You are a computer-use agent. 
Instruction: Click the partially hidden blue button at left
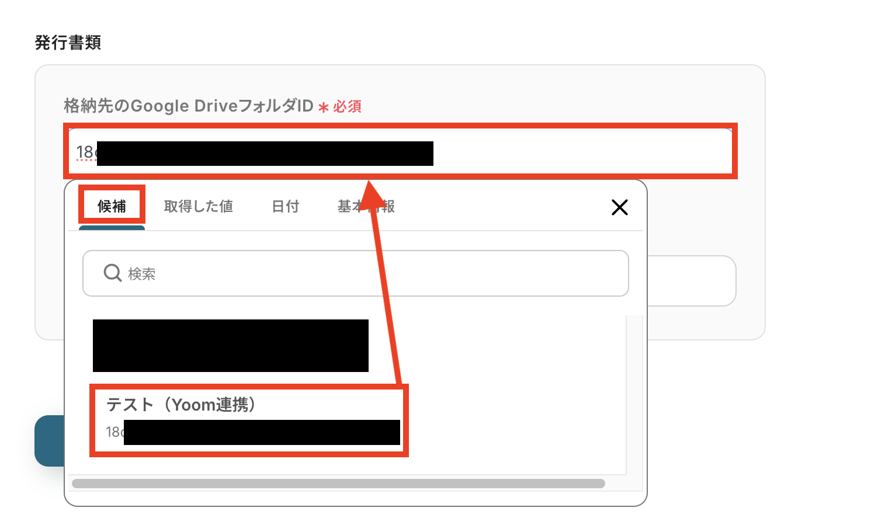[x=49, y=441]
